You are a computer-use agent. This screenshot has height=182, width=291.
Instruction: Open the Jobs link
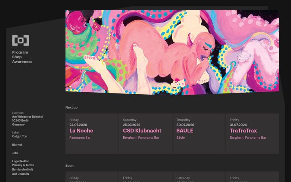pyautogui.click(x=15, y=153)
